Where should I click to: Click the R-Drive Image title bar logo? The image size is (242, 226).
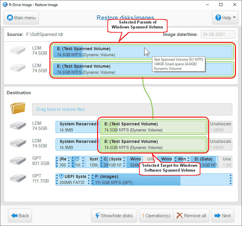click(5, 5)
